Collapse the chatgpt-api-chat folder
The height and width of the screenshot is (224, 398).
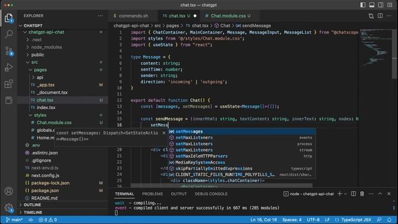click(46, 32)
